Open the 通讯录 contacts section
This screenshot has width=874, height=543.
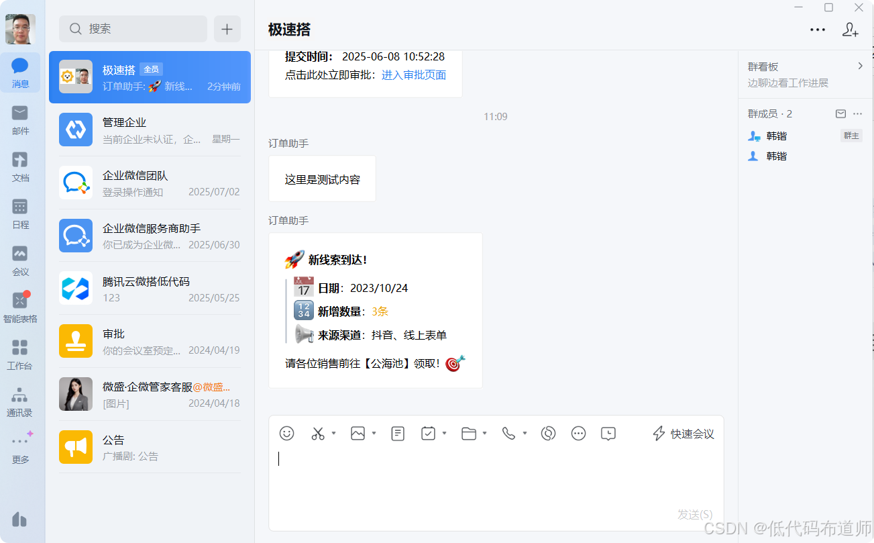pyautogui.click(x=20, y=401)
